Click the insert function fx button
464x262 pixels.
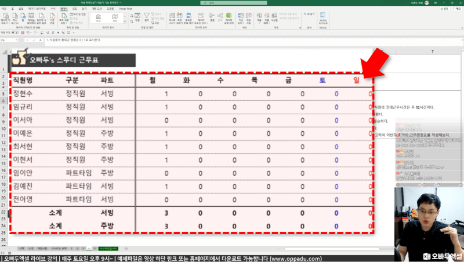(x=40, y=40)
